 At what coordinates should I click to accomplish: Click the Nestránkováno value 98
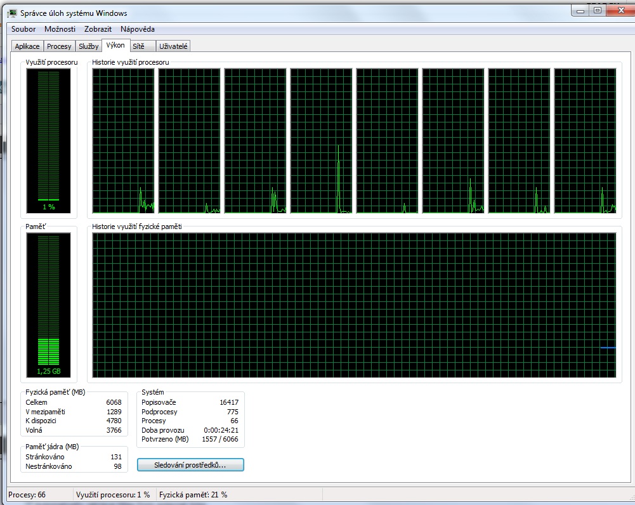[117, 466]
